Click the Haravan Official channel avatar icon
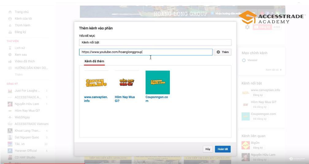The width and height of the screenshot is (309, 164). tap(10, 151)
